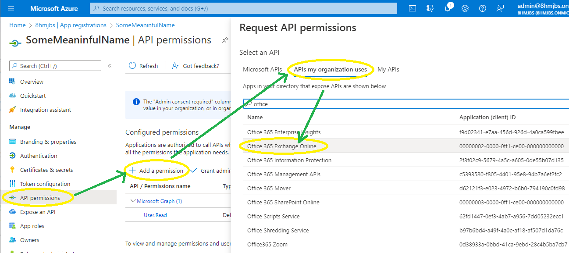569x253 pixels.
Task: Click the API search field containing office
Action: pos(406,104)
